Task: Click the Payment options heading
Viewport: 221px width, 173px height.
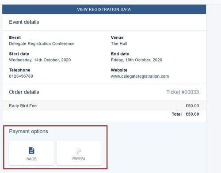Action: (28, 132)
